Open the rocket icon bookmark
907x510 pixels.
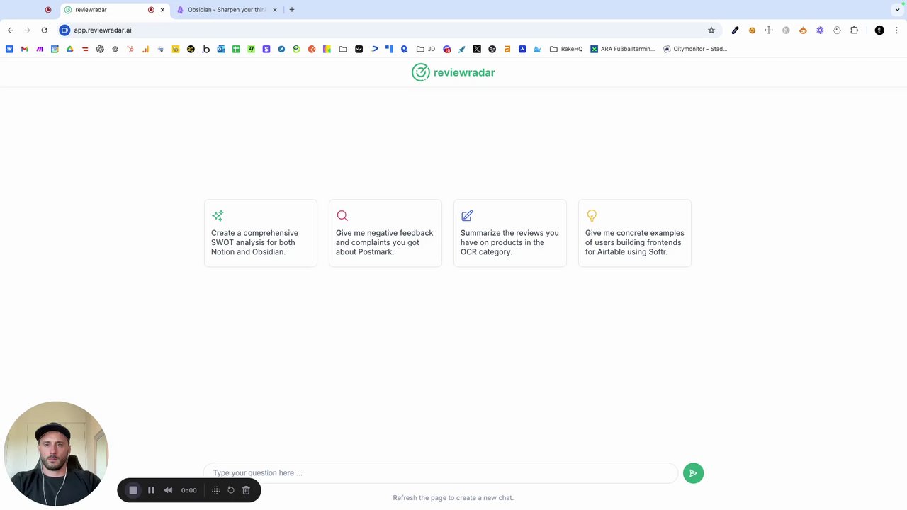tap(462, 49)
